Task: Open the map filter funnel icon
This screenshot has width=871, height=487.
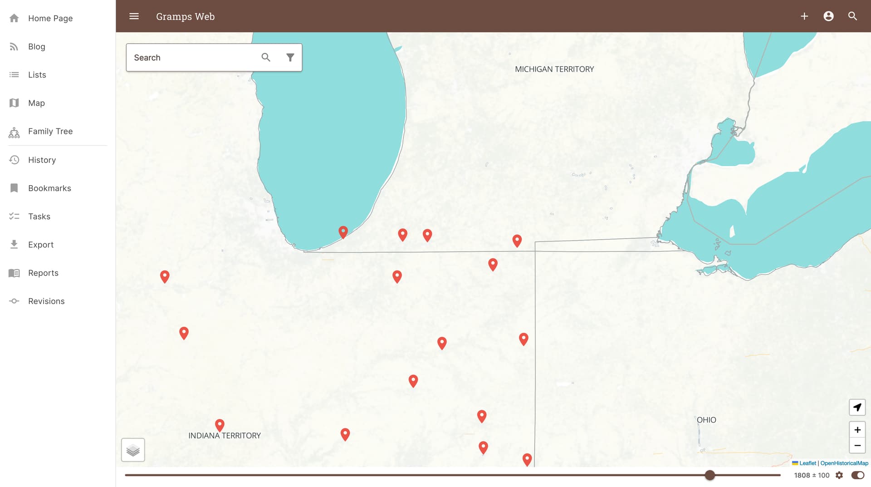Action: click(290, 57)
